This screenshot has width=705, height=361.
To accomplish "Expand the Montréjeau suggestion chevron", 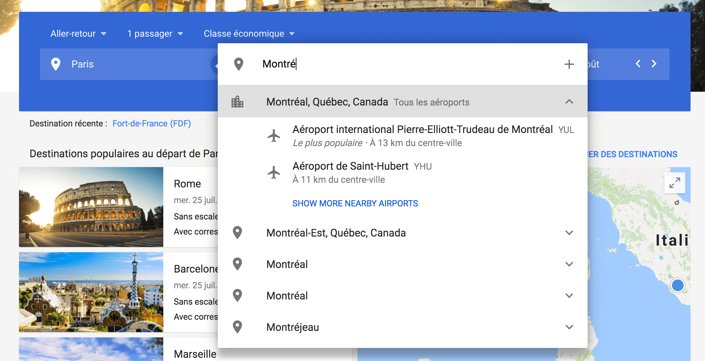I will pos(569,327).
